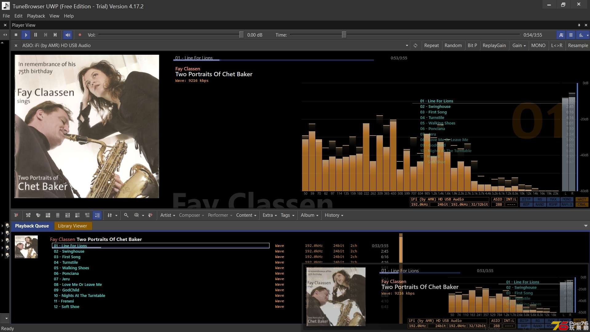Open the audio device dropdown list
Image resolution: width=590 pixels, height=332 pixels.
click(407, 45)
